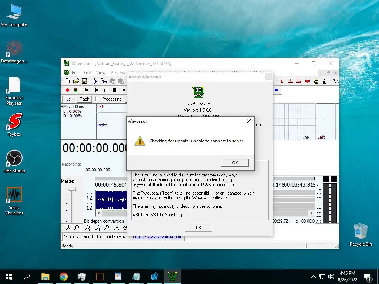
Task: Click the waveform scrollbar left arrow
Action: [x=99, y=213]
